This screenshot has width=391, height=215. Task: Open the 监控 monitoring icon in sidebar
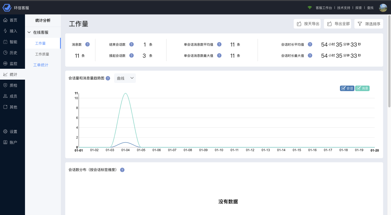[5, 63]
